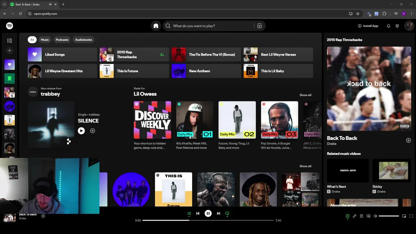The image size is (416, 234).
Task: Open Your Episodes green bookmark in sidebar
Action: [9, 78]
